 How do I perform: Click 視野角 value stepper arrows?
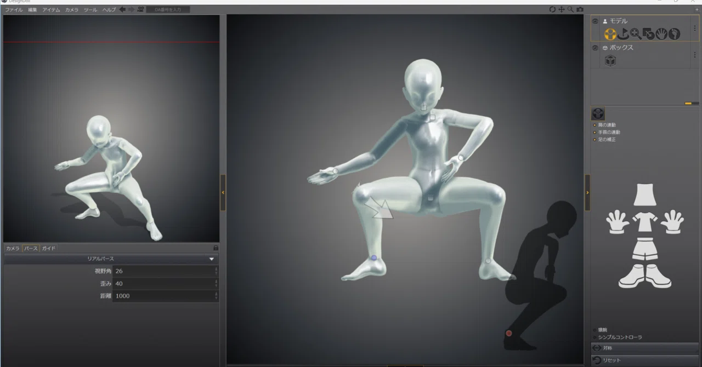(216, 271)
